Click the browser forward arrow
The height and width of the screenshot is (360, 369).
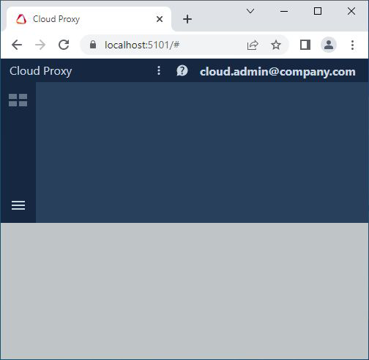[x=40, y=45]
